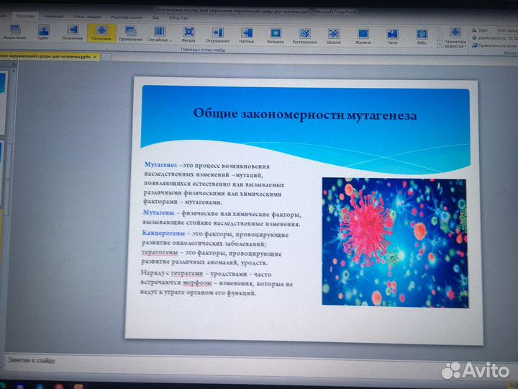Apply the Наплыв transition

247,35
